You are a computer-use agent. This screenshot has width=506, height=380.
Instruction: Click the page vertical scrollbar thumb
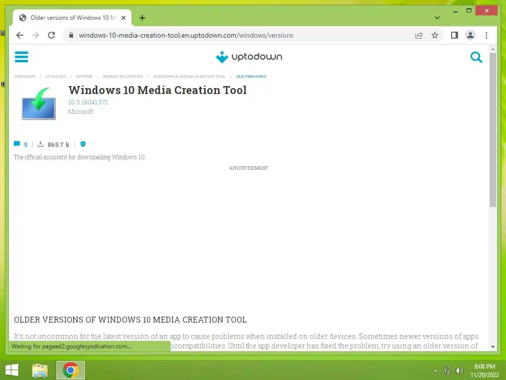[x=493, y=130]
